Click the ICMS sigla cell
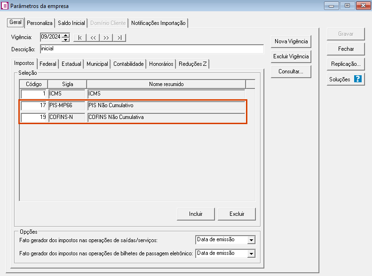The width and height of the screenshot is (372, 276). 67,94
